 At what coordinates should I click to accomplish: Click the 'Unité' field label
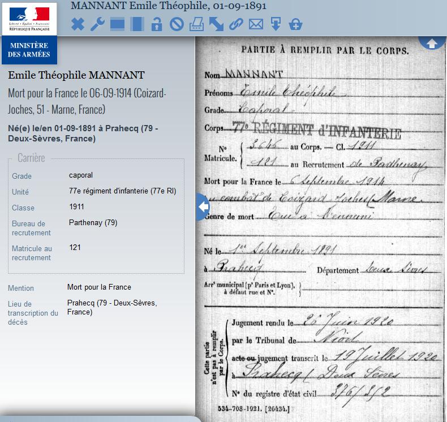[20, 192]
